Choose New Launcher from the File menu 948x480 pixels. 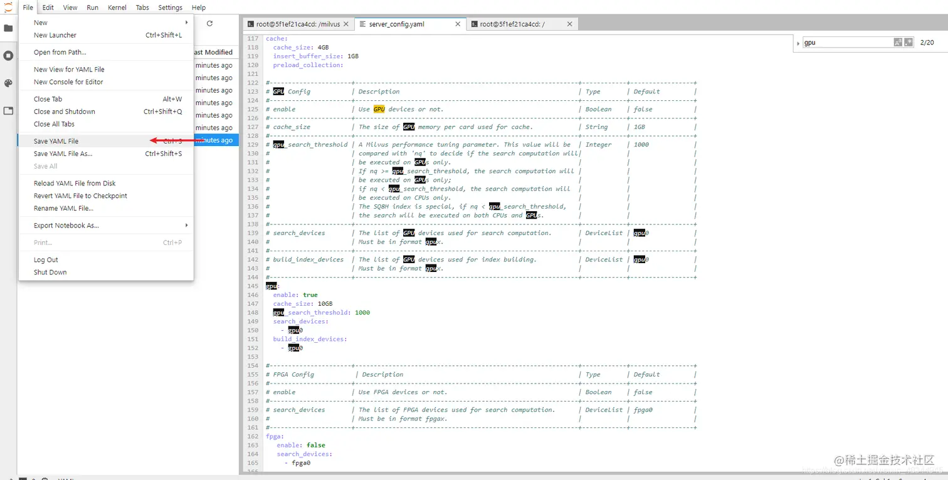click(x=106, y=35)
